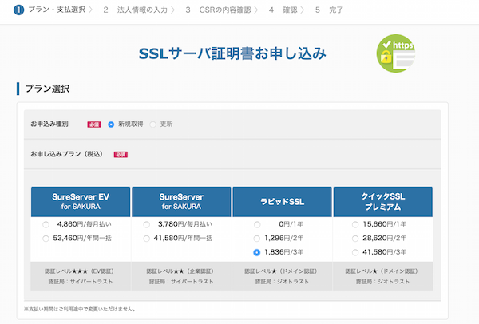Choose SureServer 3,780円 monthly payment option
479x324 pixels.
pyautogui.click(x=147, y=225)
